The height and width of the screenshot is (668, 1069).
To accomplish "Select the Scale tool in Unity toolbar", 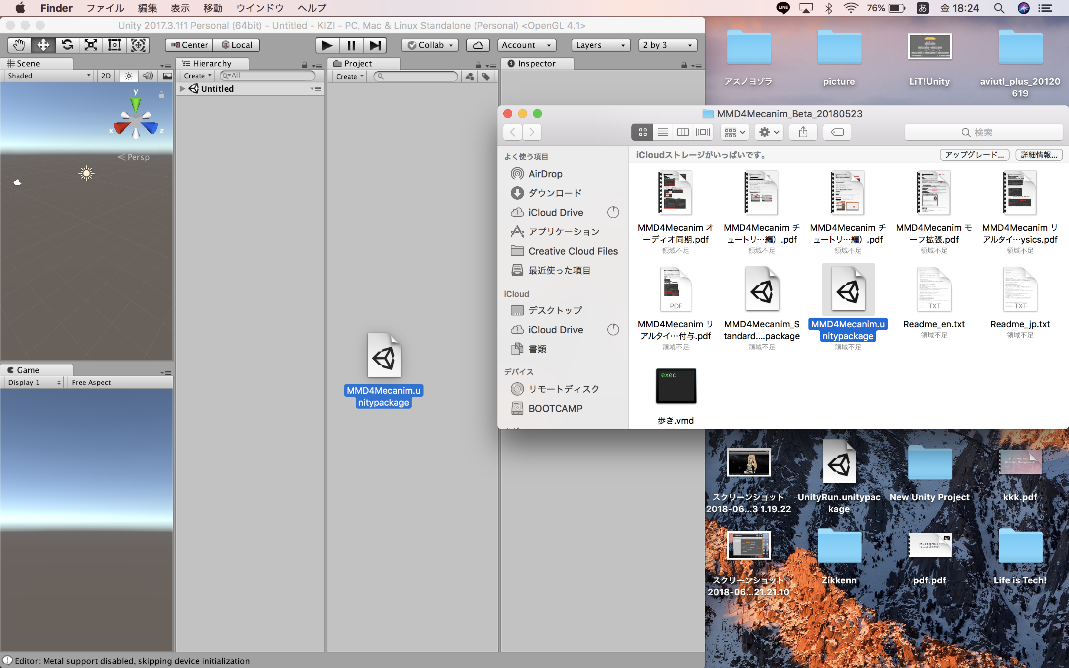I will coord(91,45).
